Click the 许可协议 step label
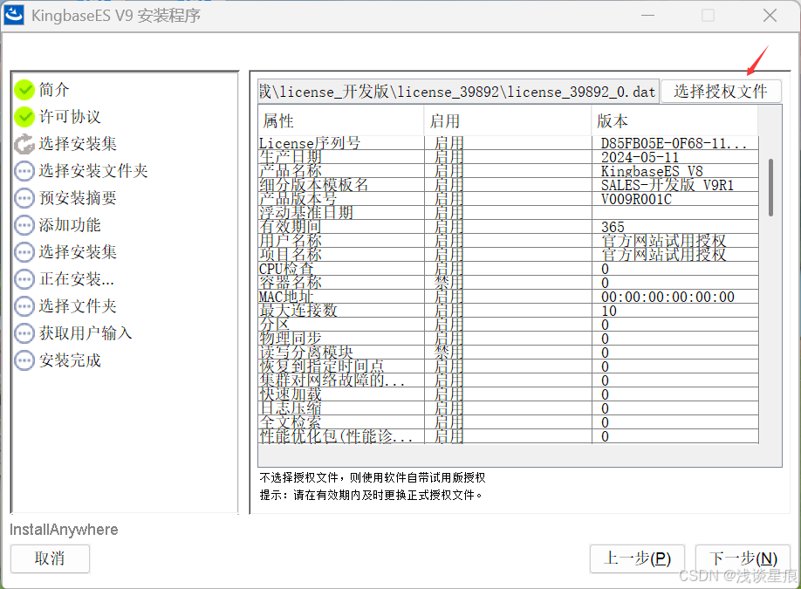This screenshot has height=589, width=801. click(70, 116)
